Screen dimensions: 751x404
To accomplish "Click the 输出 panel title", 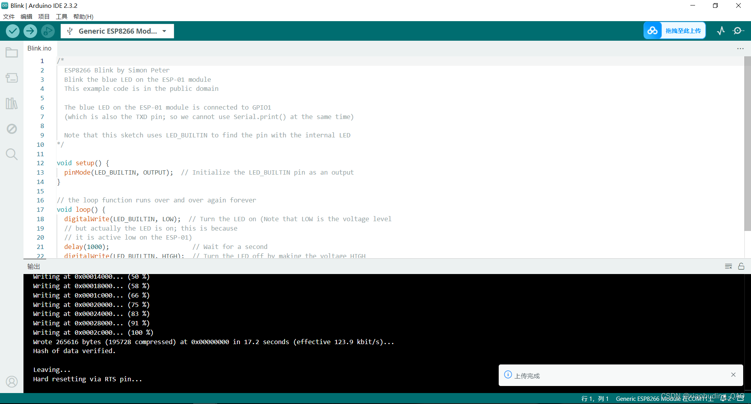I will click(34, 267).
